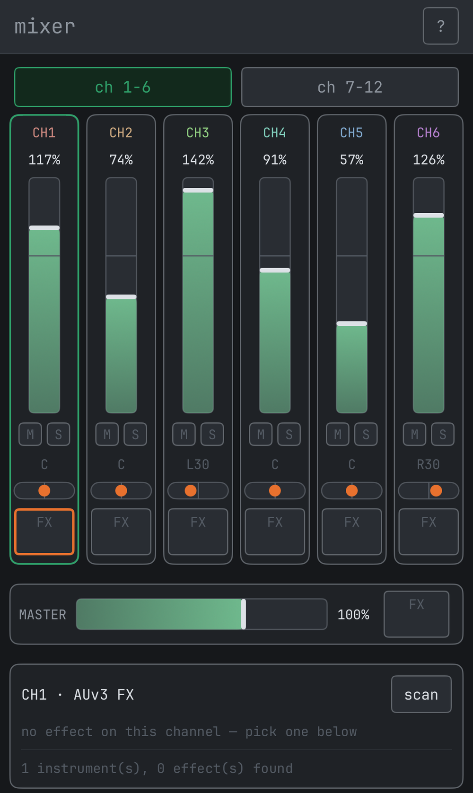This screenshot has width=473, height=793.
Task: Click the CH5 pan knob
Action: pyautogui.click(x=352, y=490)
